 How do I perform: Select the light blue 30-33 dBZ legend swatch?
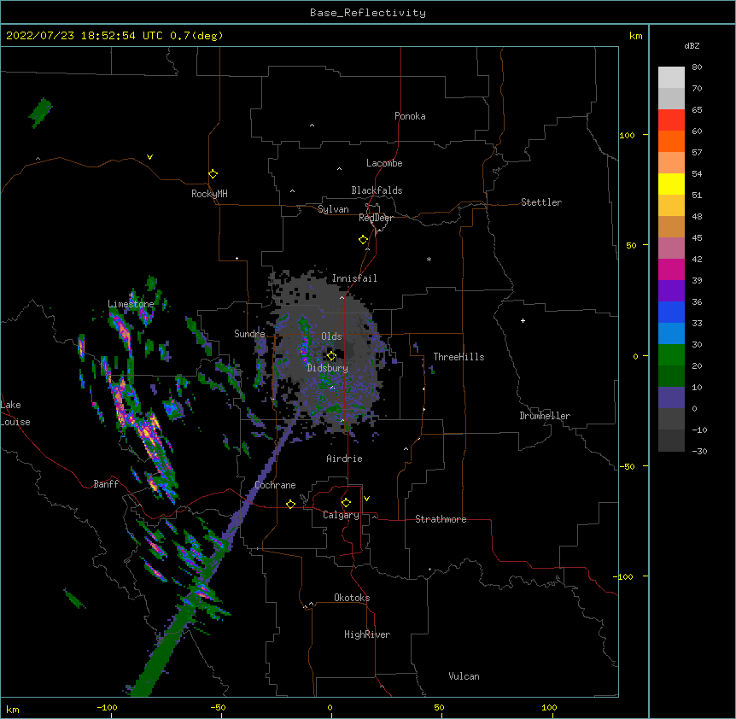[671, 334]
